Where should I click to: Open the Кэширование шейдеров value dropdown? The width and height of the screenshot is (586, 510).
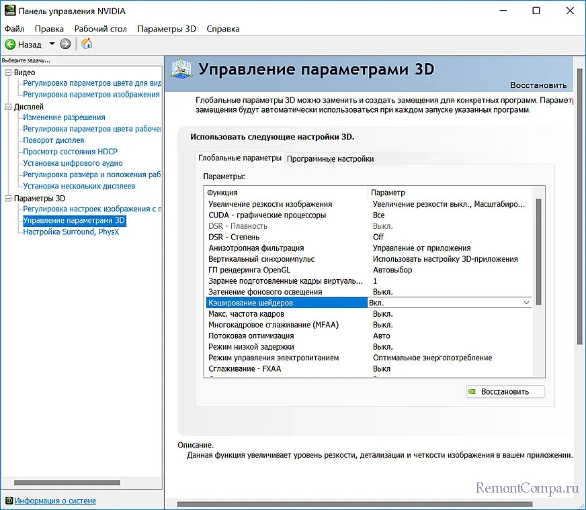tap(526, 303)
